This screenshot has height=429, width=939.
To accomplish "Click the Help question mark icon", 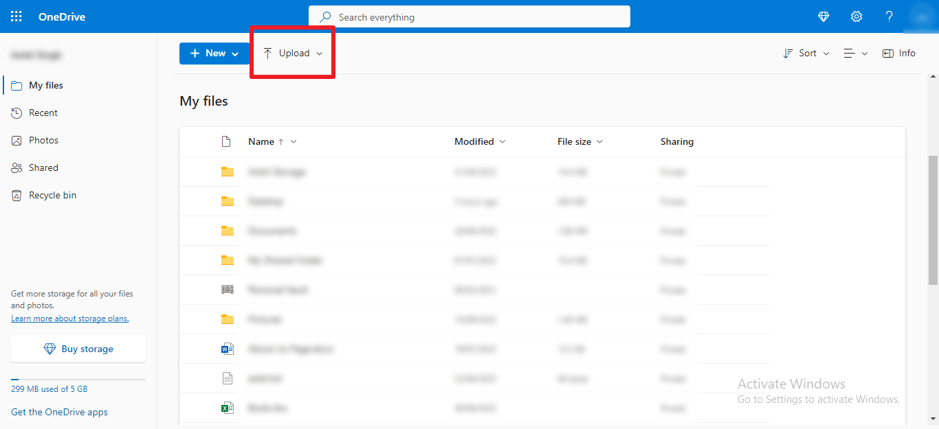I will point(889,16).
